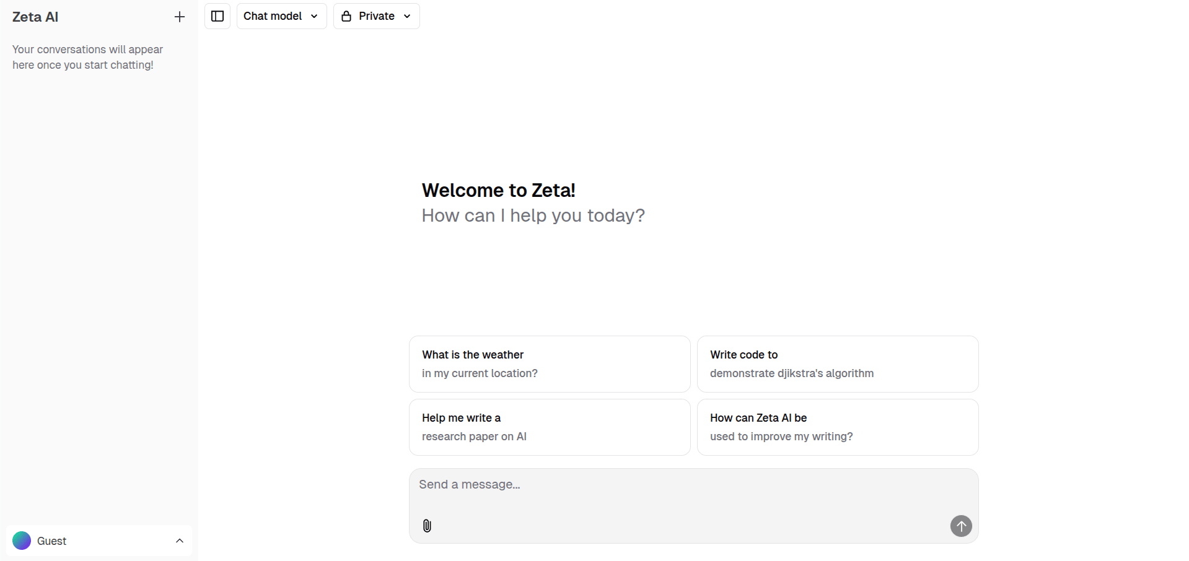Choose the "What is the weather" suggestion
1189x561 pixels.
coord(550,364)
